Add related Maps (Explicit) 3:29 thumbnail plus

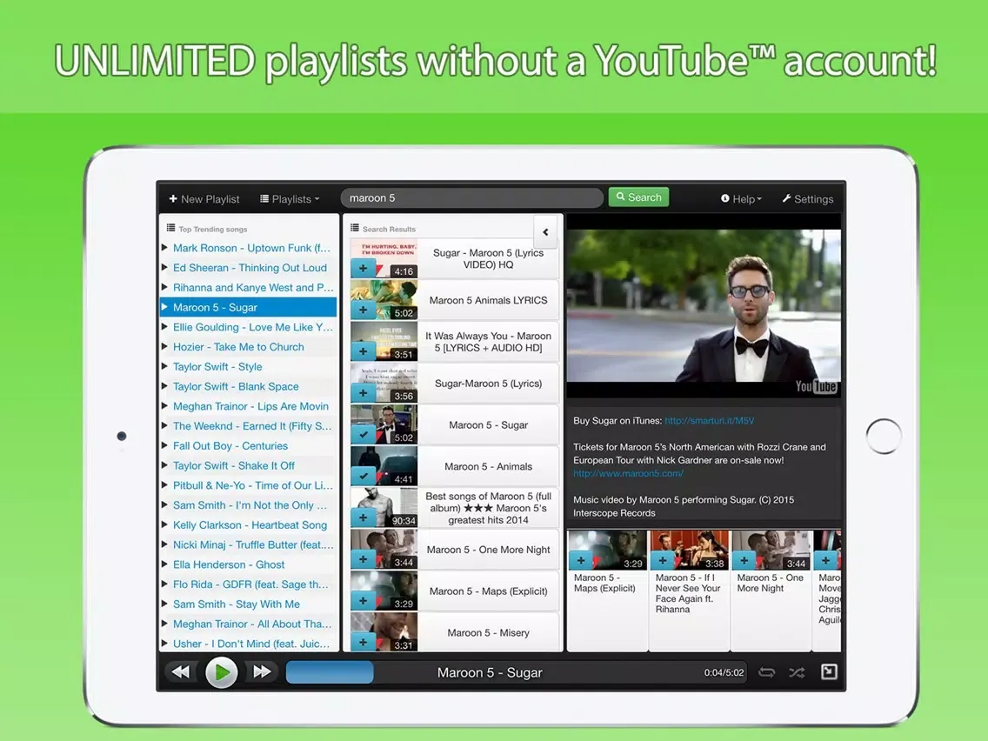tap(580, 560)
